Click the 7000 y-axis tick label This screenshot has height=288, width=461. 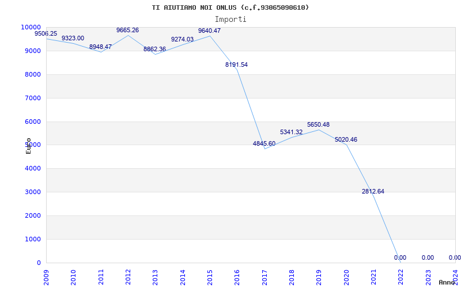pos(33,98)
